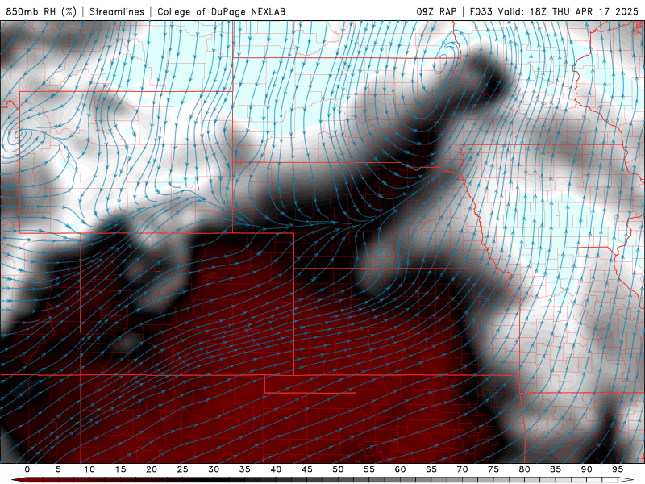Select the 10 label on RH legend
This screenshot has width=645, height=484.
tap(89, 469)
